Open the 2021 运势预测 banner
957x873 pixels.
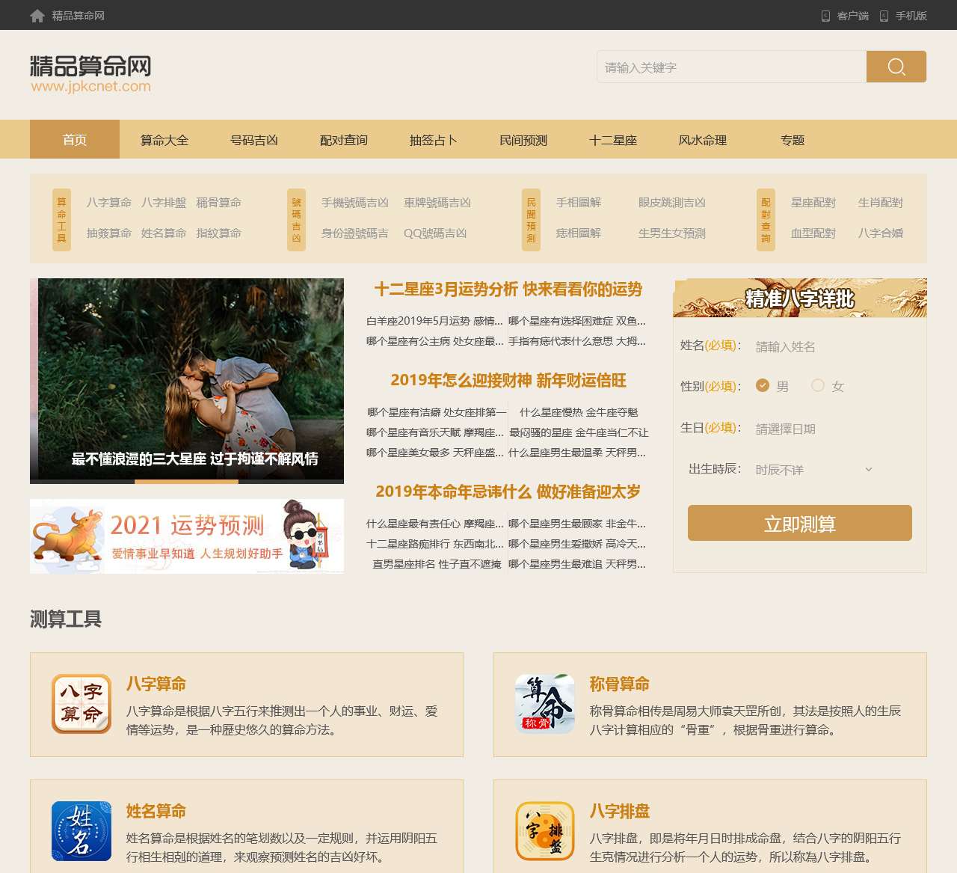point(187,536)
